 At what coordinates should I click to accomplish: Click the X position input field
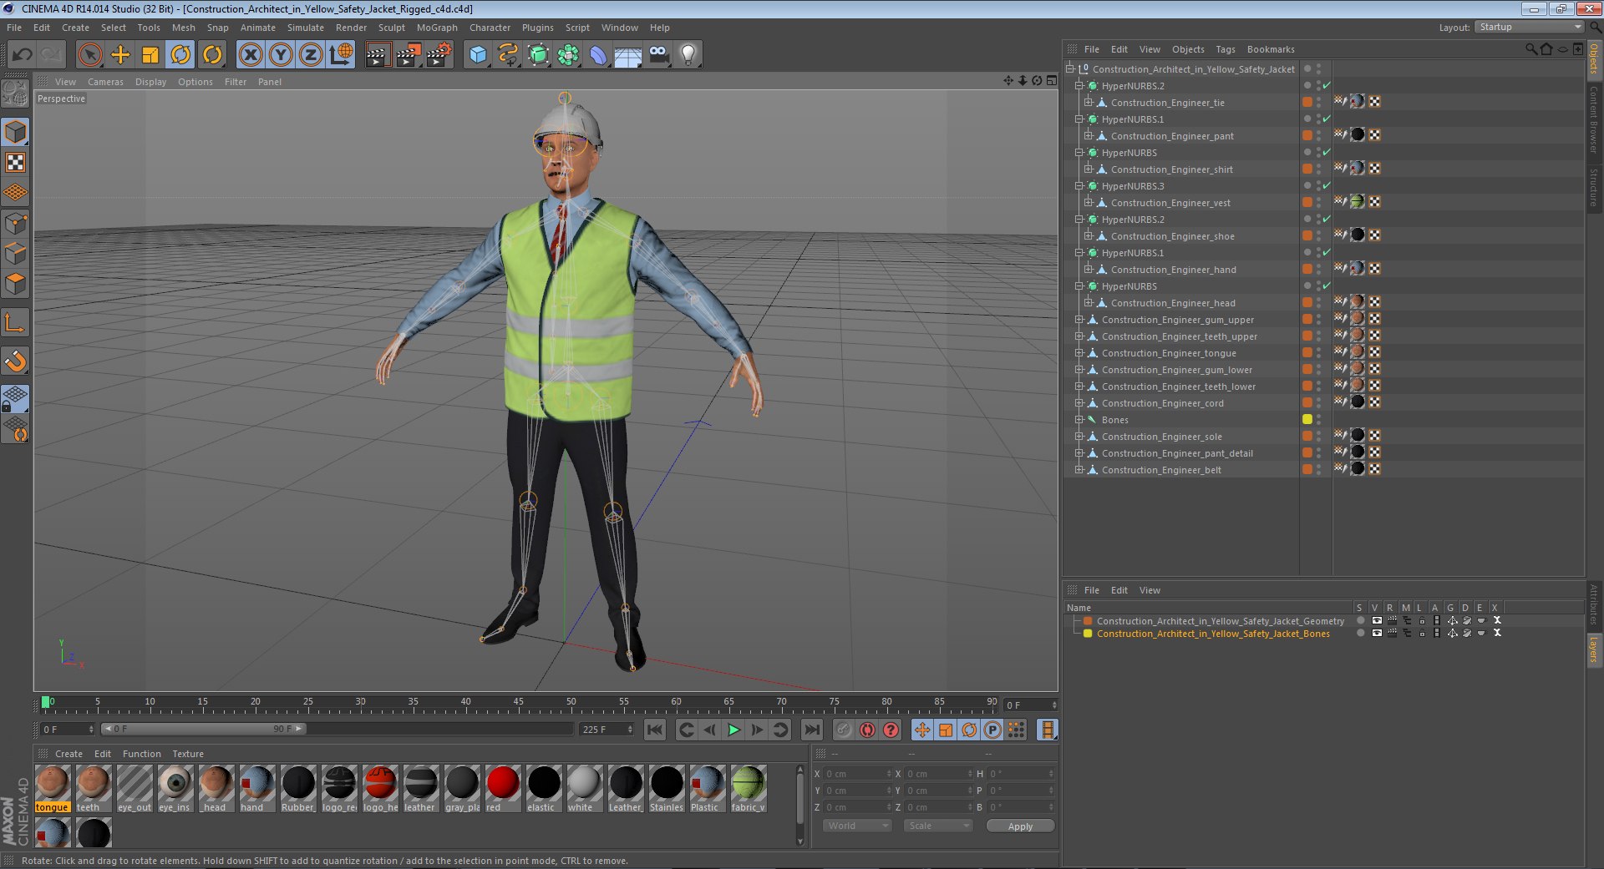point(858,774)
